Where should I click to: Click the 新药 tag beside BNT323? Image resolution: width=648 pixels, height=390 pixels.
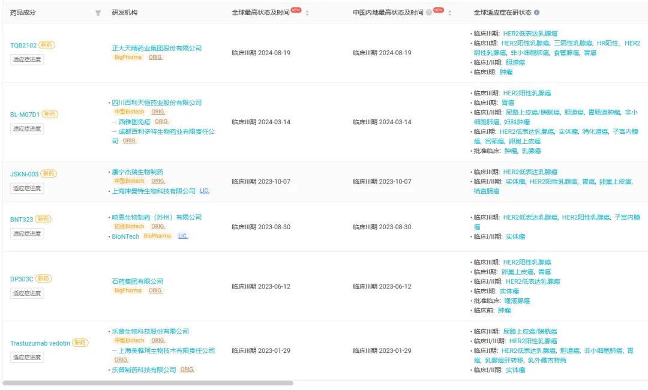[x=43, y=219]
